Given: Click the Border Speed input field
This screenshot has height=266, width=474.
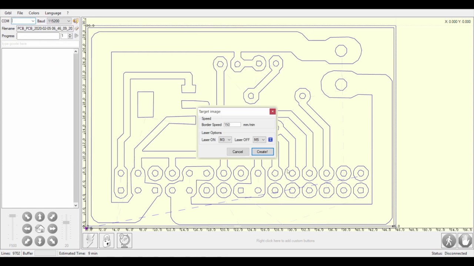Looking at the screenshot, I should 232,125.
